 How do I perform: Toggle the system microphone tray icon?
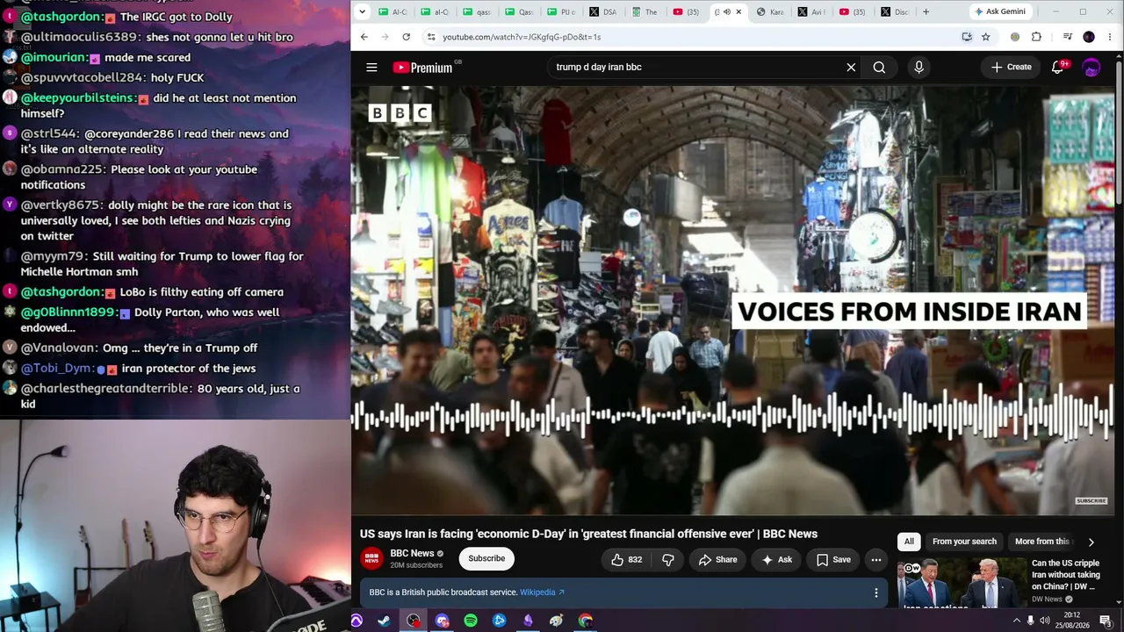click(1030, 621)
